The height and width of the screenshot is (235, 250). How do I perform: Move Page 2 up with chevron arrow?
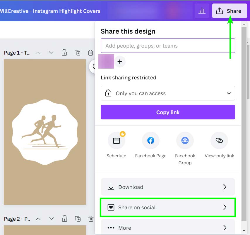point(38,219)
